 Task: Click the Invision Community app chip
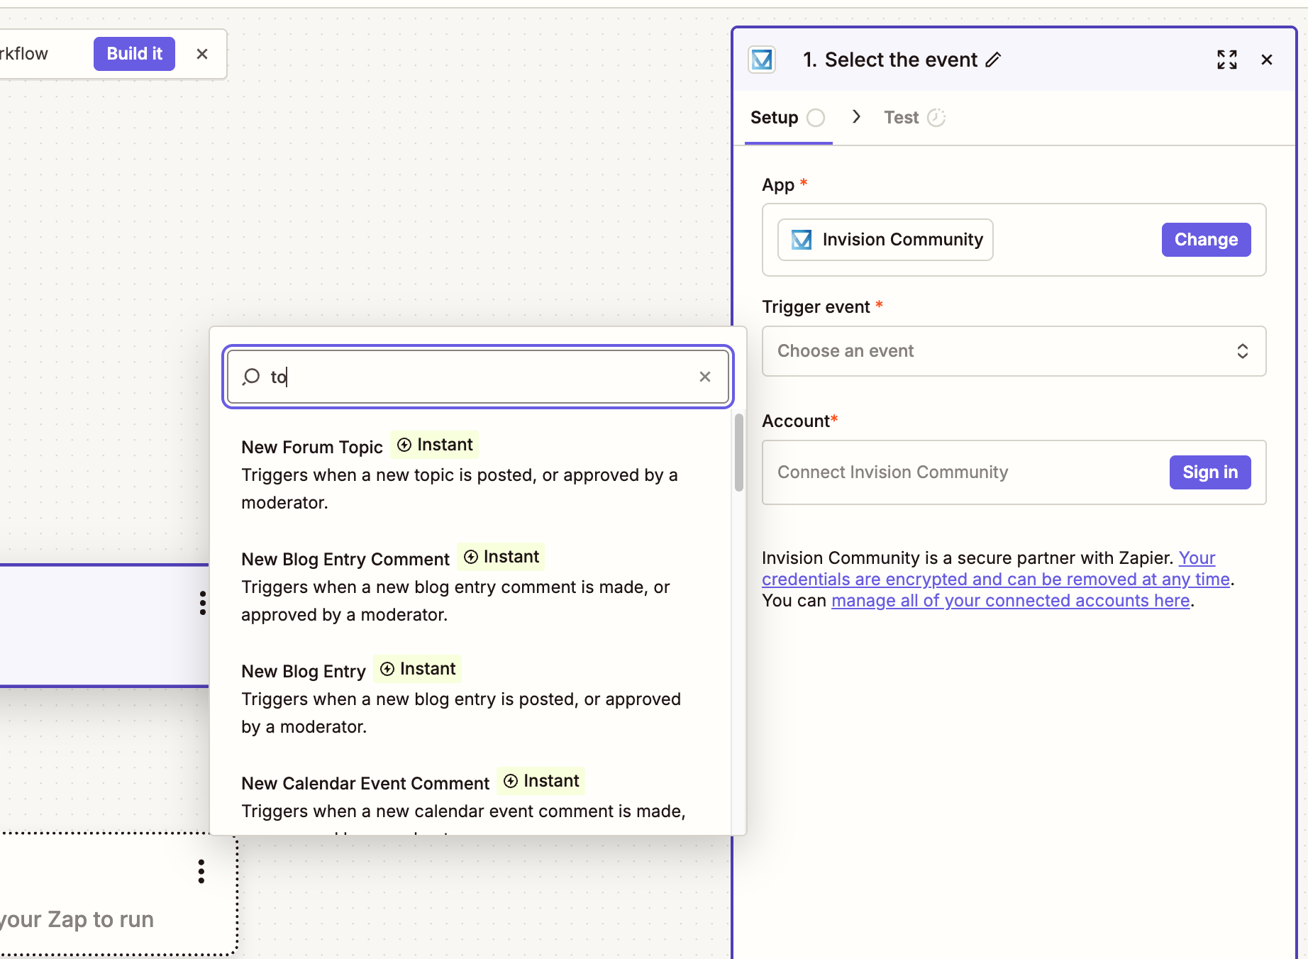tap(885, 240)
